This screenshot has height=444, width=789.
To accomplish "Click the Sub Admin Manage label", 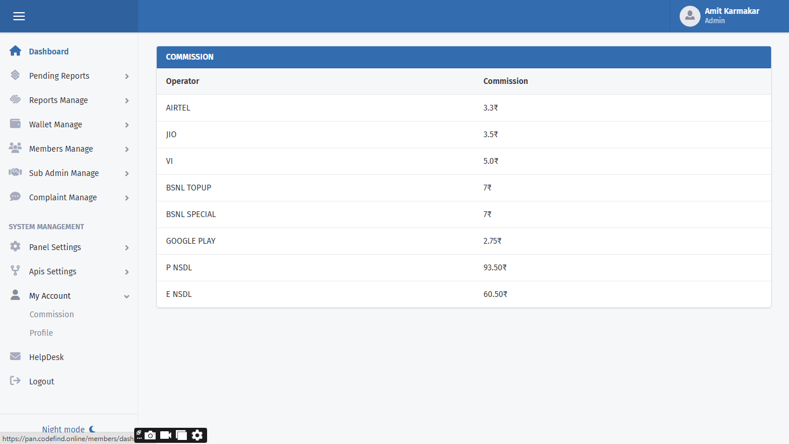I will coord(64,173).
